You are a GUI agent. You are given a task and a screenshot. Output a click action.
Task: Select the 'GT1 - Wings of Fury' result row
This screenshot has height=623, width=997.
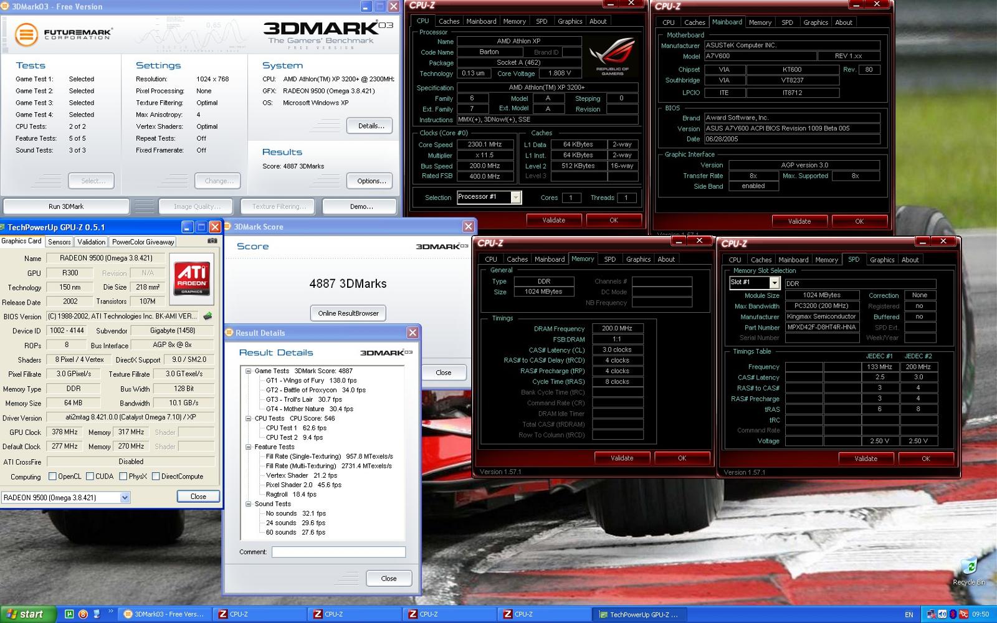click(311, 381)
